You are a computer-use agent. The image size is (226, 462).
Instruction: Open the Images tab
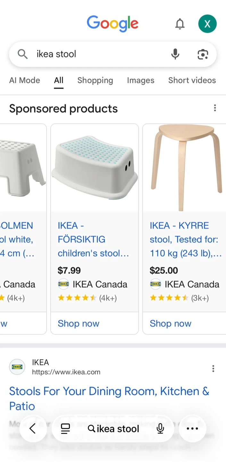click(140, 80)
